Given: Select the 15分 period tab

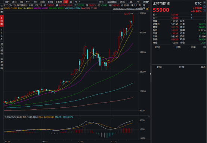Looking at the screenshot, I should pyautogui.click(x=35, y=2).
